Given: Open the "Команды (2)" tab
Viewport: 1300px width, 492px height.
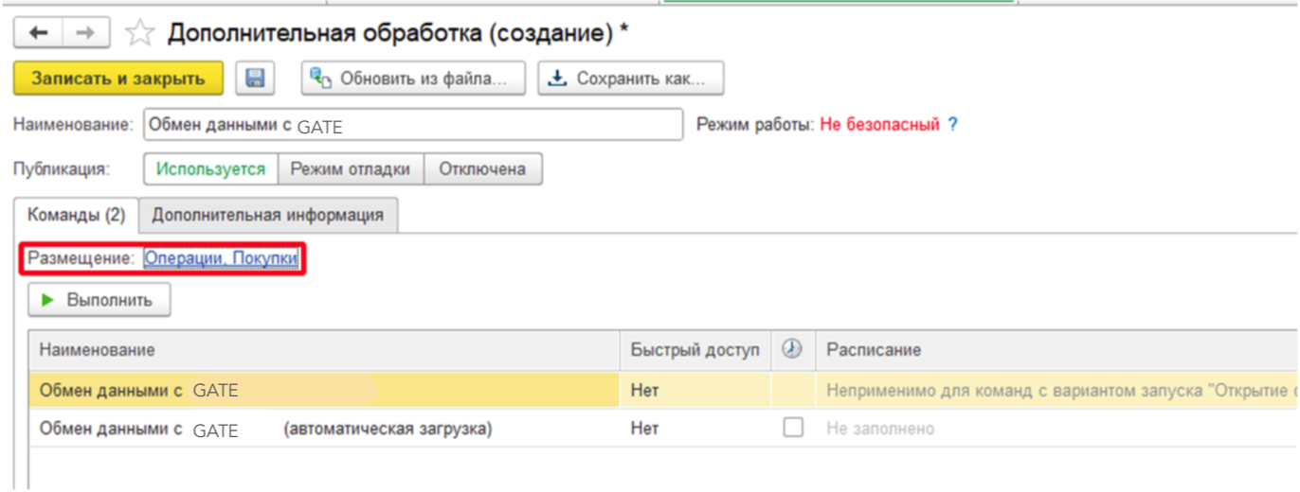Looking at the screenshot, I should [76, 215].
